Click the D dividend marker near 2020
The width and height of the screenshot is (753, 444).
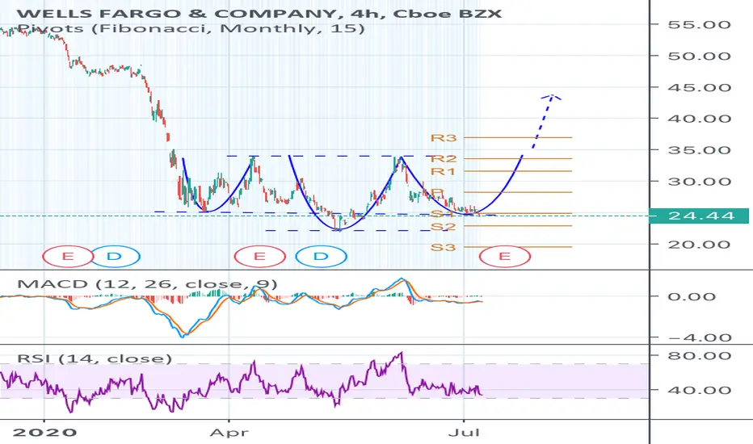(114, 257)
